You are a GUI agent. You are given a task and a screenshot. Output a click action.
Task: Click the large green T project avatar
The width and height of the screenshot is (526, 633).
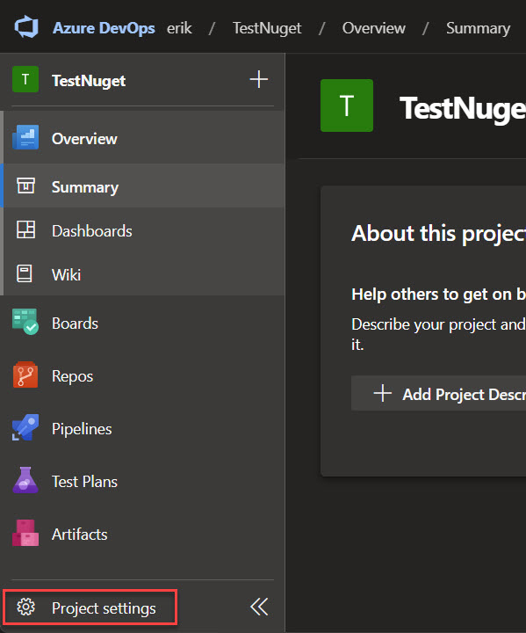coord(347,105)
